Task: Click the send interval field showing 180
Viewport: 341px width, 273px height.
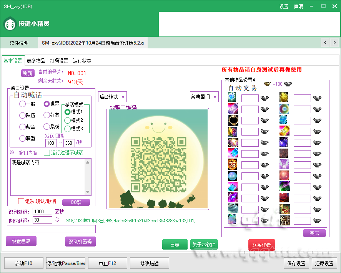Action: 51,143
